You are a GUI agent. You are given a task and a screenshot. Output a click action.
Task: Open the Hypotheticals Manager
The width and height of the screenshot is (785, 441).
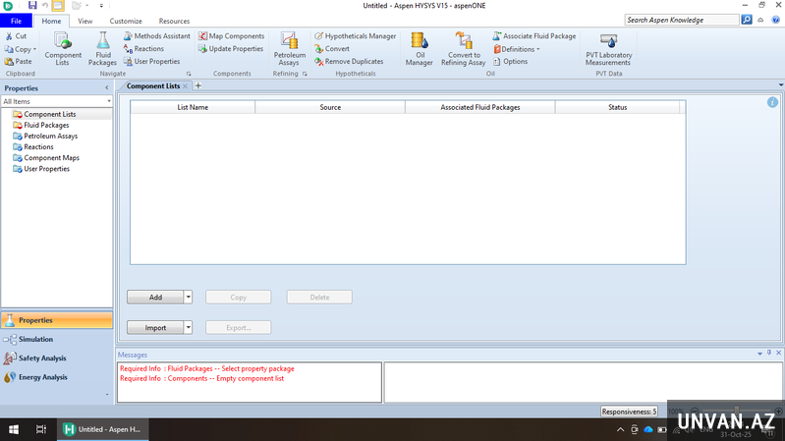coord(355,36)
